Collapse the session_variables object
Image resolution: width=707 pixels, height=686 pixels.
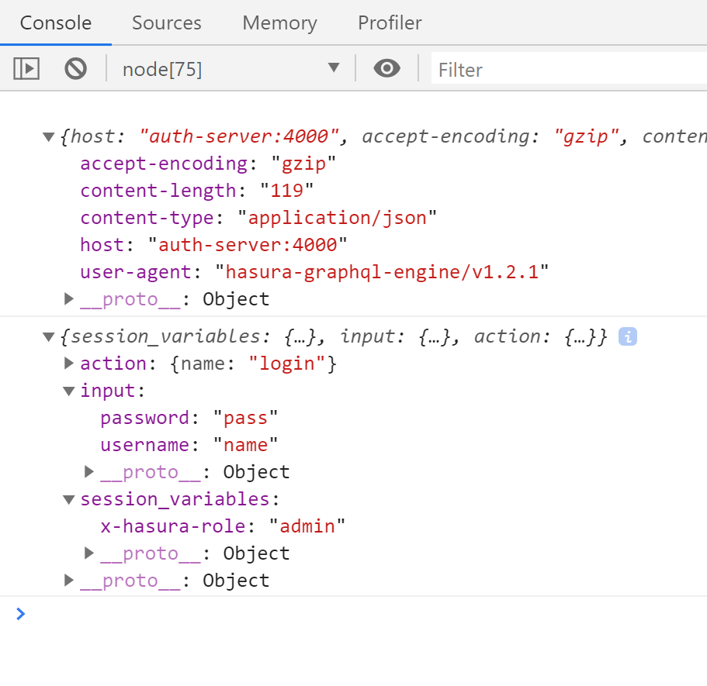68,499
